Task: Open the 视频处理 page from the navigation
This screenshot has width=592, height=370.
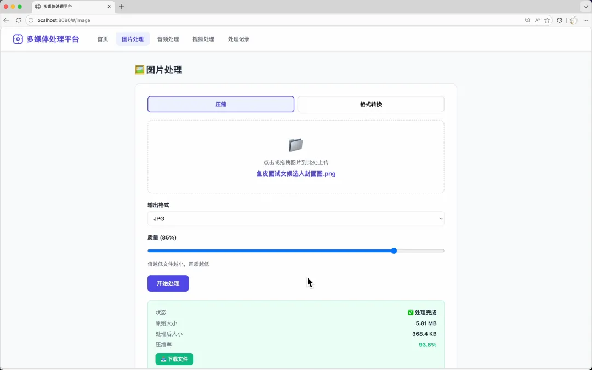Action: (x=203, y=39)
